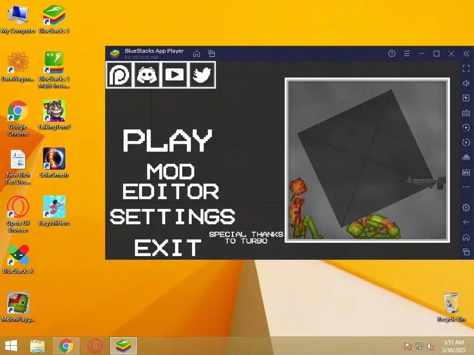The height and width of the screenshot is (355, 474).
Task: Click the sync operations sidebar icon
Action: coord(466,142)
